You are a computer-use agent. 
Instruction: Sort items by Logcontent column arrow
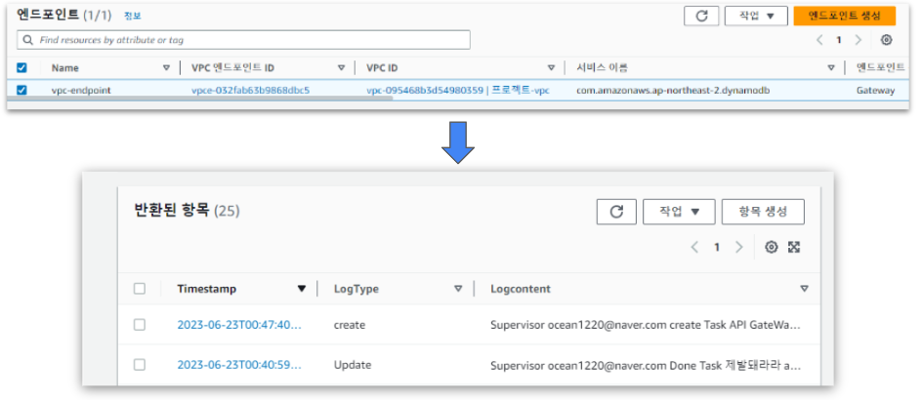pyautogui.click(x=805, y=289)
